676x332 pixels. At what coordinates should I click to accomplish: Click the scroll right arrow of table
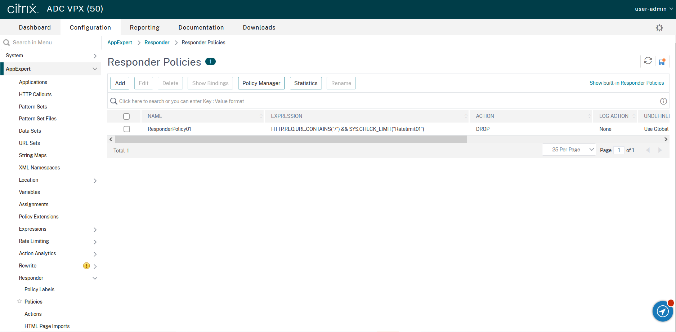coord(666,140)
